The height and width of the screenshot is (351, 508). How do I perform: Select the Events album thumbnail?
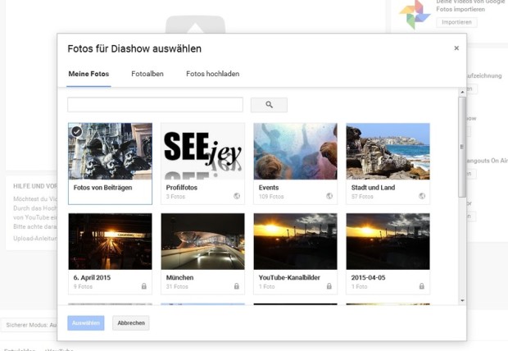click(x=296, y=151)
